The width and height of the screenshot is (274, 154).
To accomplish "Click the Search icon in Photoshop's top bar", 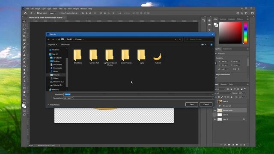I will 241,13.
